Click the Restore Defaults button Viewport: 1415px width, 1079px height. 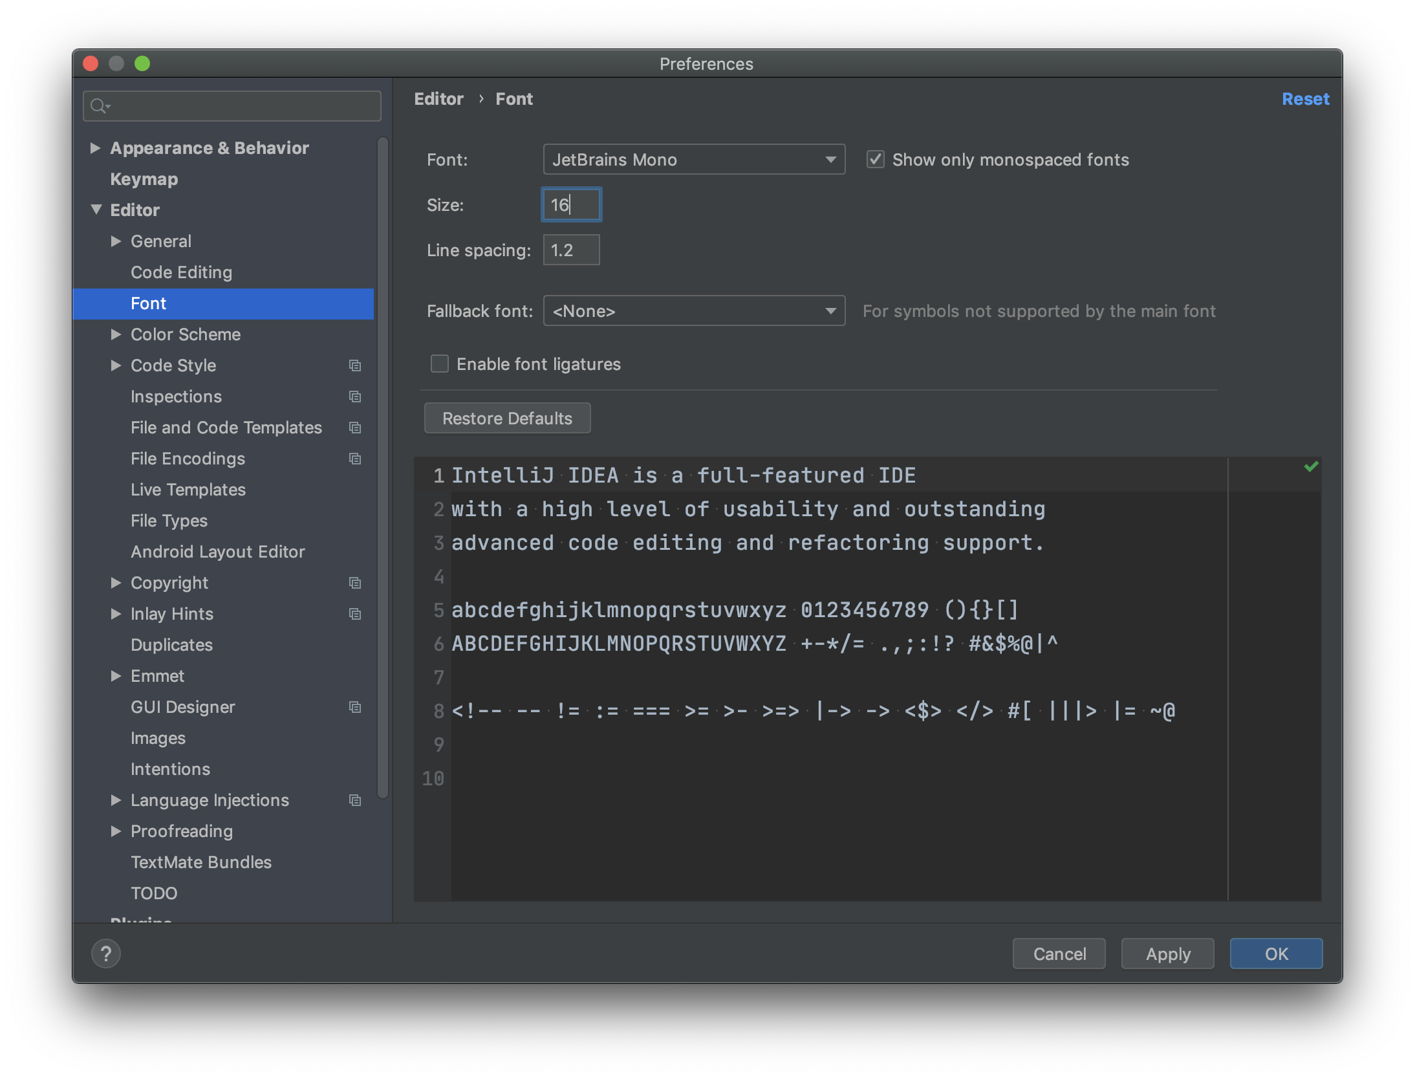[x=507, y=419]
